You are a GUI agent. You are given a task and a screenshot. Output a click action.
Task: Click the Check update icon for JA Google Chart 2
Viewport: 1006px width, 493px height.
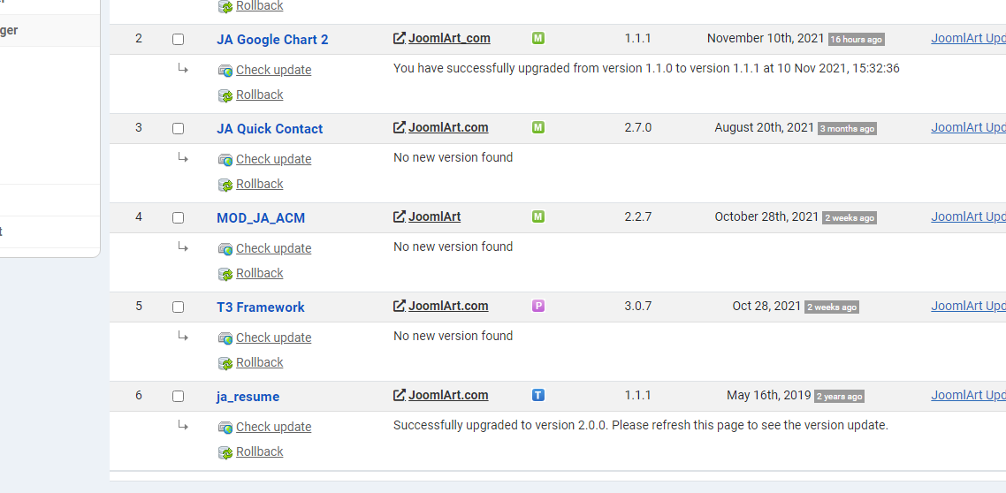click(225, 71)
